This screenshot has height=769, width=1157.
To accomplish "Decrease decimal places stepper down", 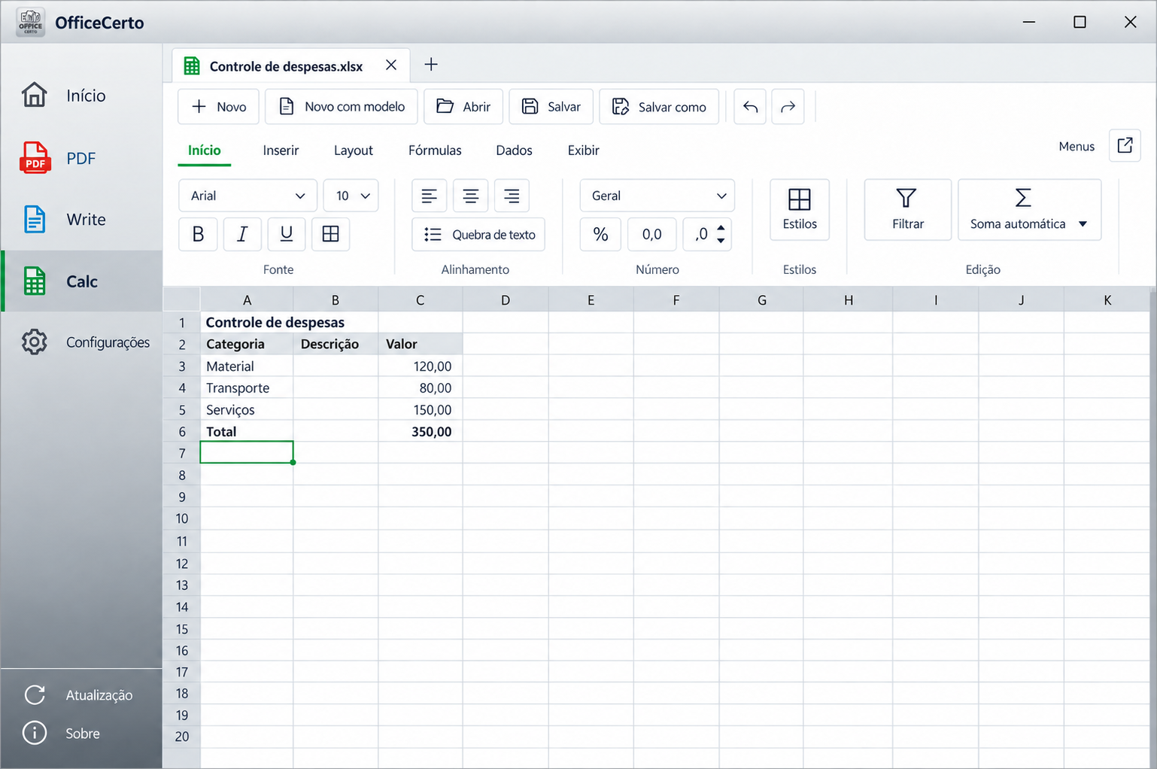I will (721, 241).
